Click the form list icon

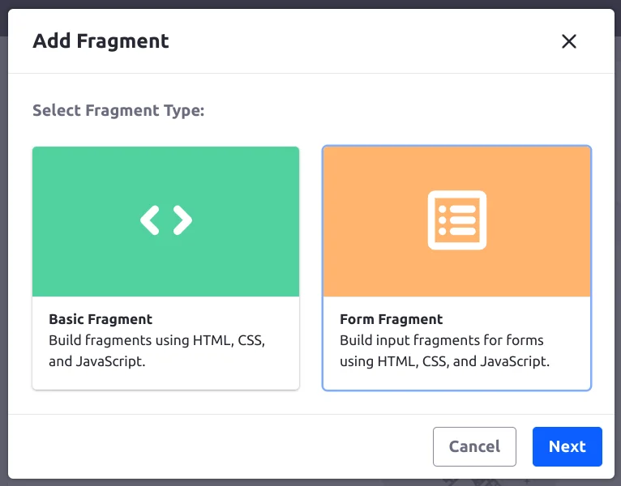tap(456, 220)
